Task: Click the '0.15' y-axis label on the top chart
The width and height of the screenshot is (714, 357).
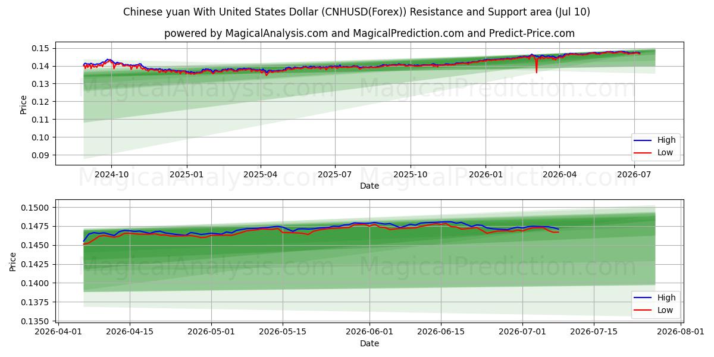Action: click(x=40, y=48)
